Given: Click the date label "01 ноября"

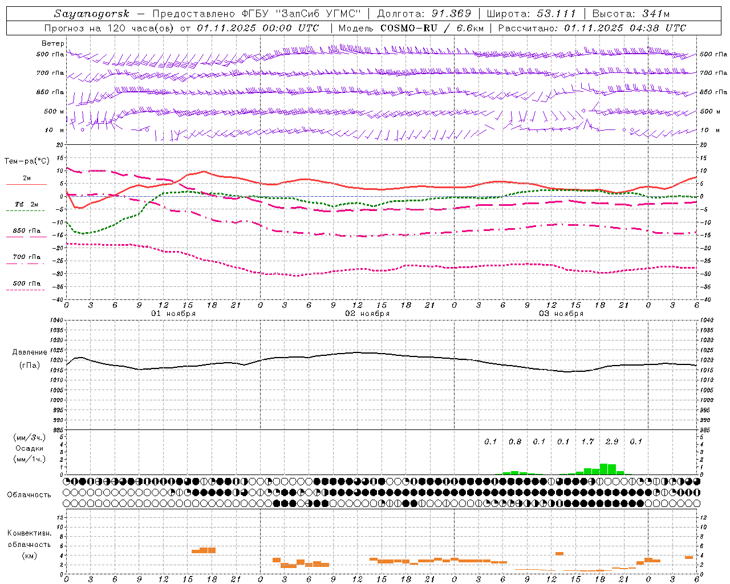Looking at the screenshot, I should (x=173, y=314).
